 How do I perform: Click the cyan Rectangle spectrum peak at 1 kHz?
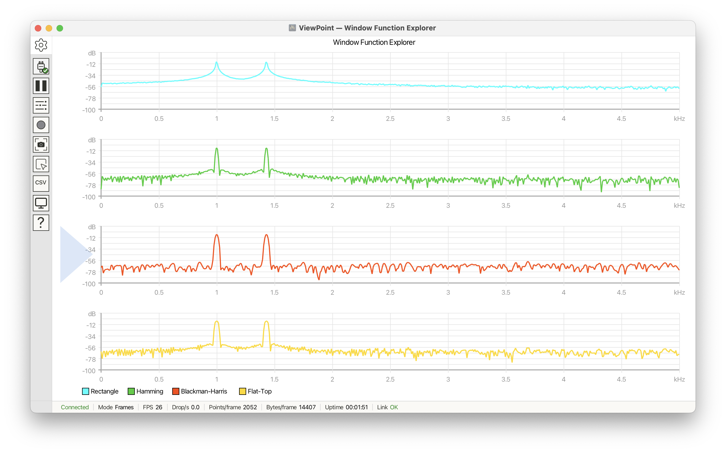(x=217, y=62)
